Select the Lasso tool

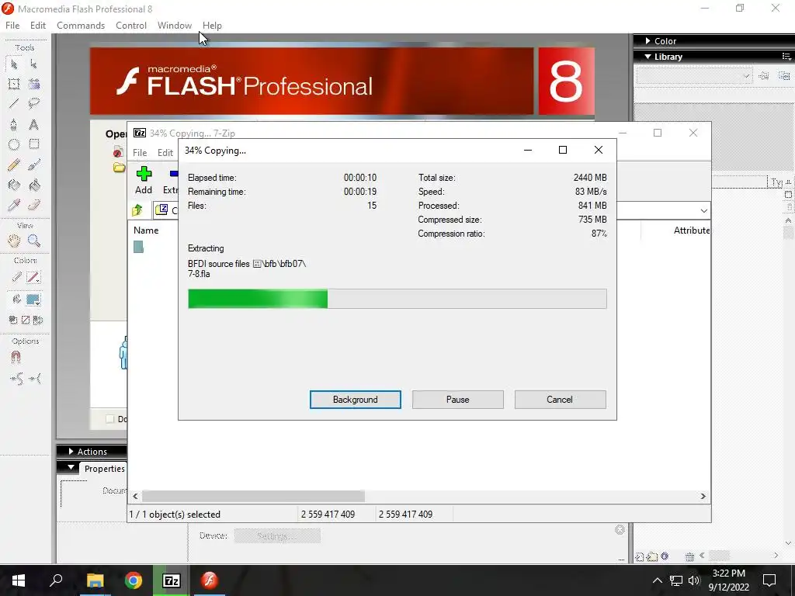pos(34,104)
